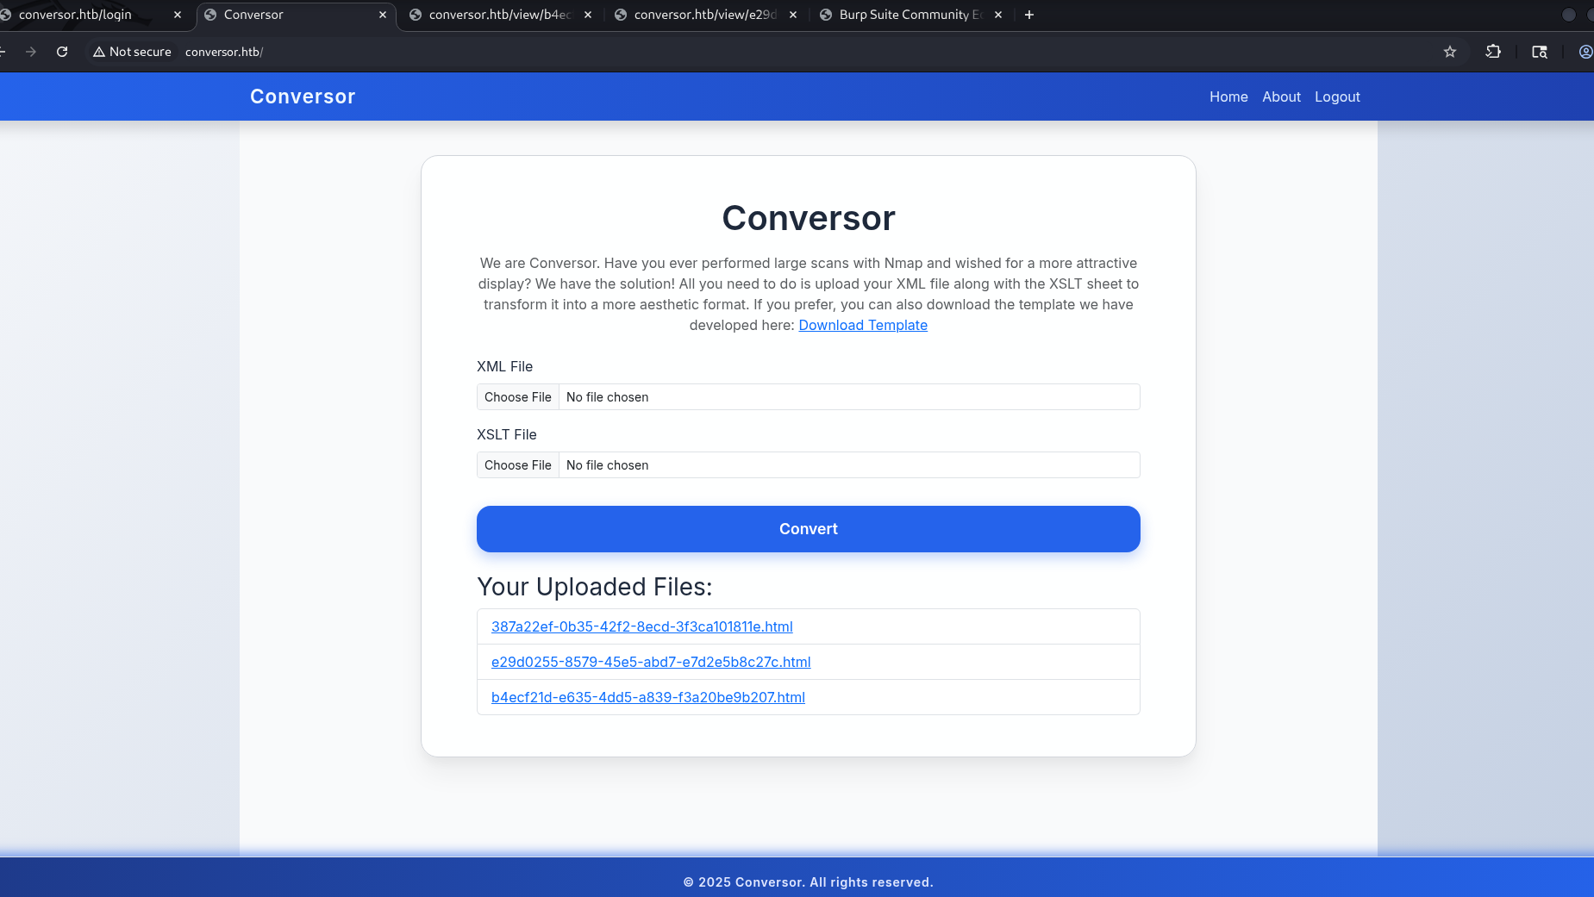Open the Download Template link

click(x=863, y=325)
